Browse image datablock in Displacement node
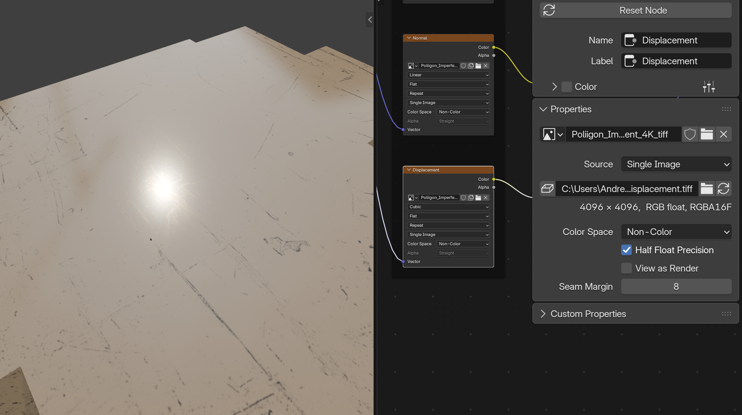 pos(413,197)
